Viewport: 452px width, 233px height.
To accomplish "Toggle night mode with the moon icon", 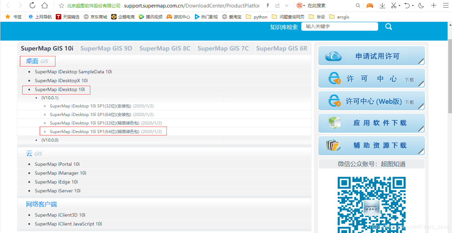I will point(421,5).
